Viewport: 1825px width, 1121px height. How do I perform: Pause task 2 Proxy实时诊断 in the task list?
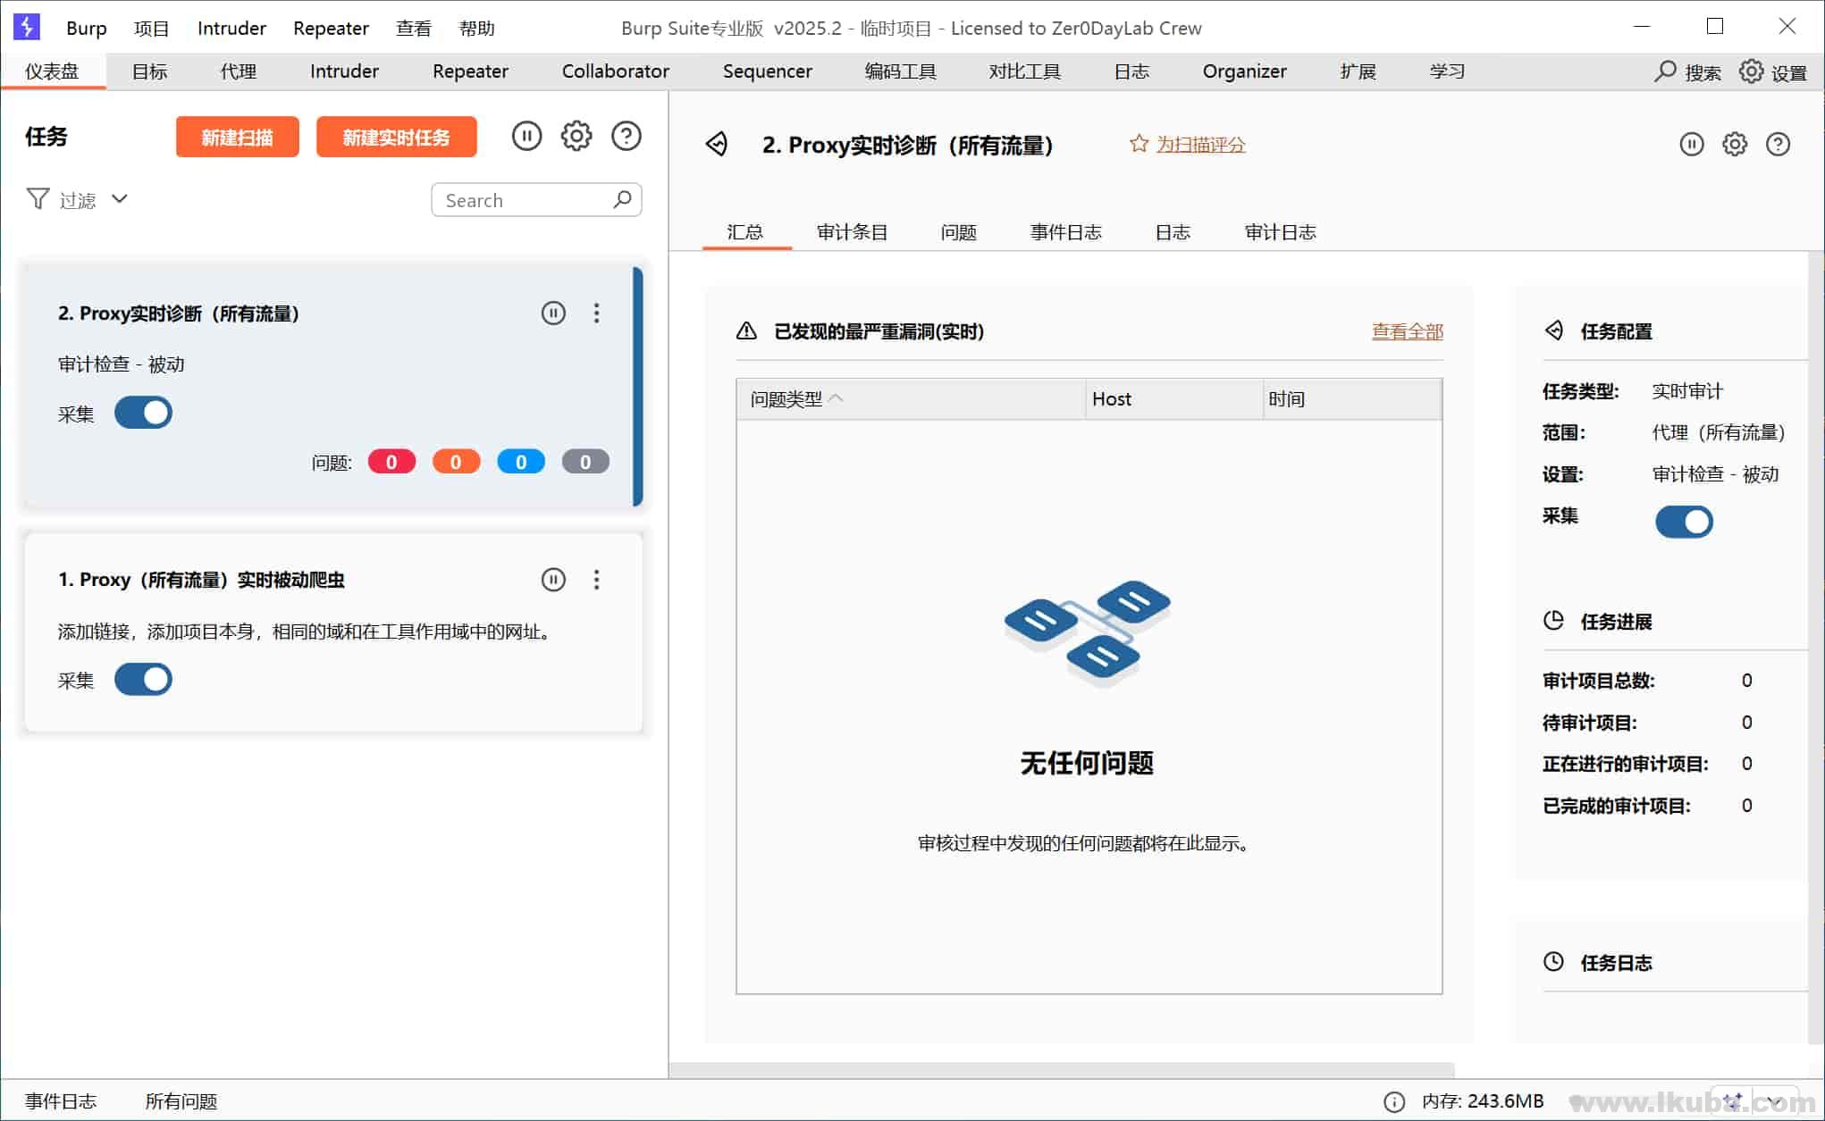point(553,313)
